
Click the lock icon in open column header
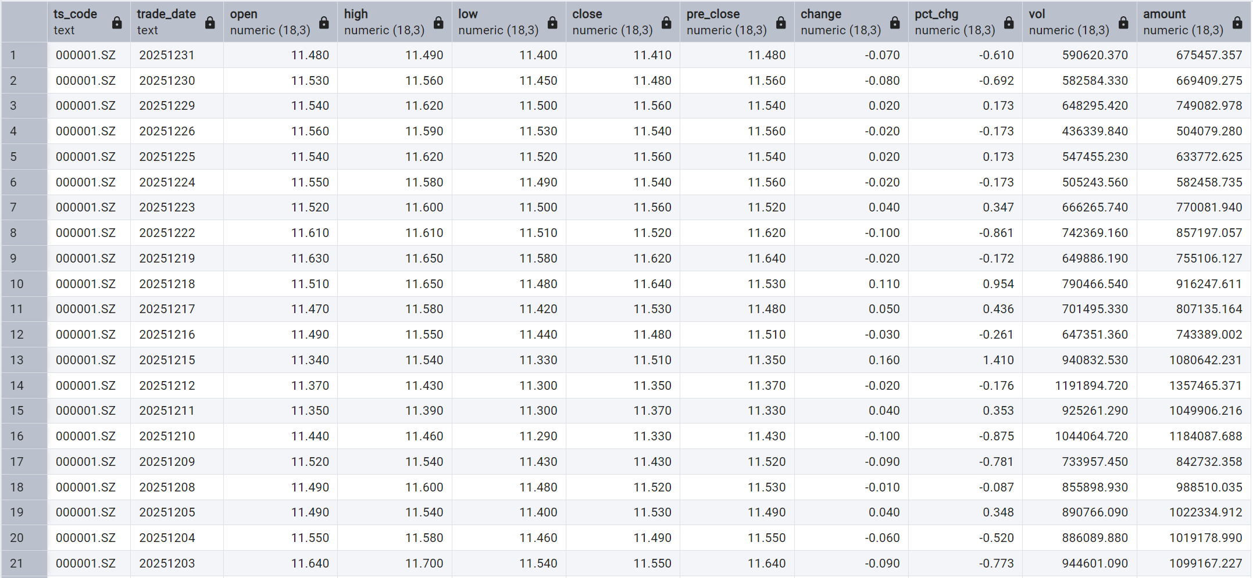coord(324,23)
